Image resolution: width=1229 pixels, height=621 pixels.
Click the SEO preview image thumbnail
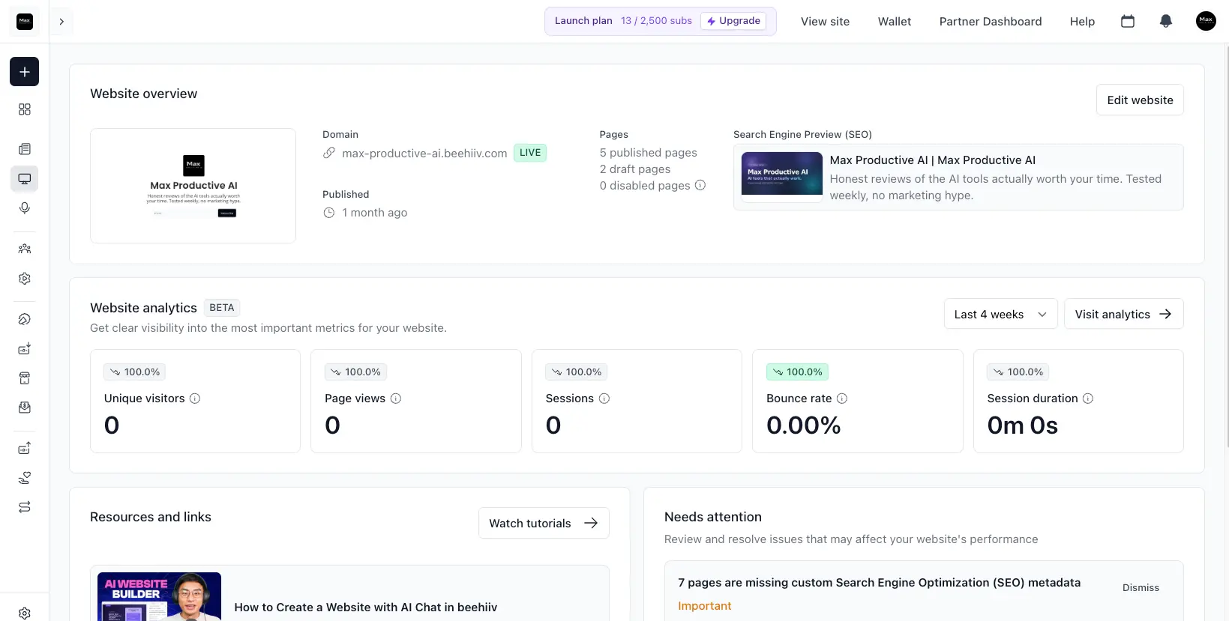click(x=781, y=174)
